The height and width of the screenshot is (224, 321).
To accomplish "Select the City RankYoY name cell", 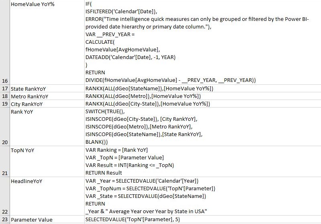I will [x=44, y=104].
